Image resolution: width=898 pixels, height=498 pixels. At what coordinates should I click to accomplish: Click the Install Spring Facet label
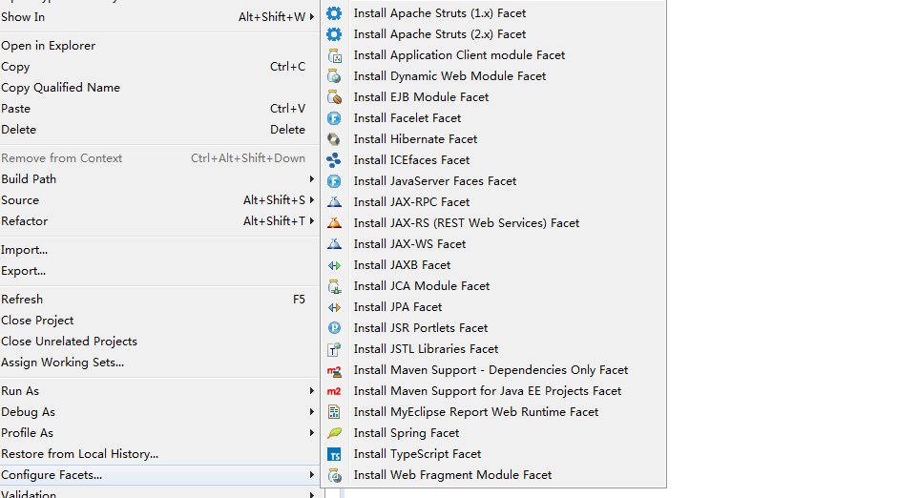click(x=406, y=433)
